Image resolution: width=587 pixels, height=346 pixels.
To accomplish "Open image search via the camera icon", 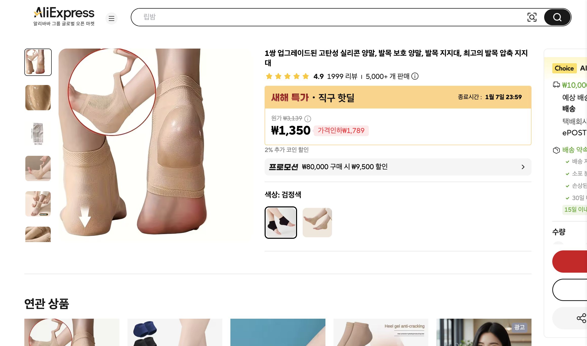I will [532, 17].
